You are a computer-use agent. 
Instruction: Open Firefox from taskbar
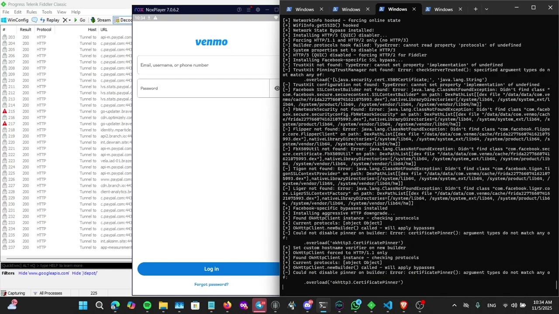click(x=227, y=305)
